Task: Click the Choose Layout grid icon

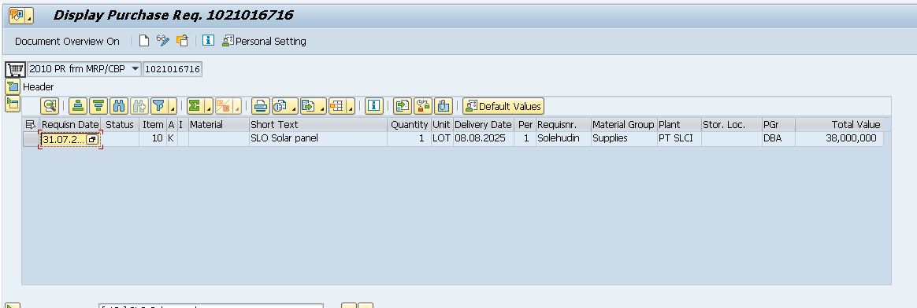Action: [x=337, y=106]
